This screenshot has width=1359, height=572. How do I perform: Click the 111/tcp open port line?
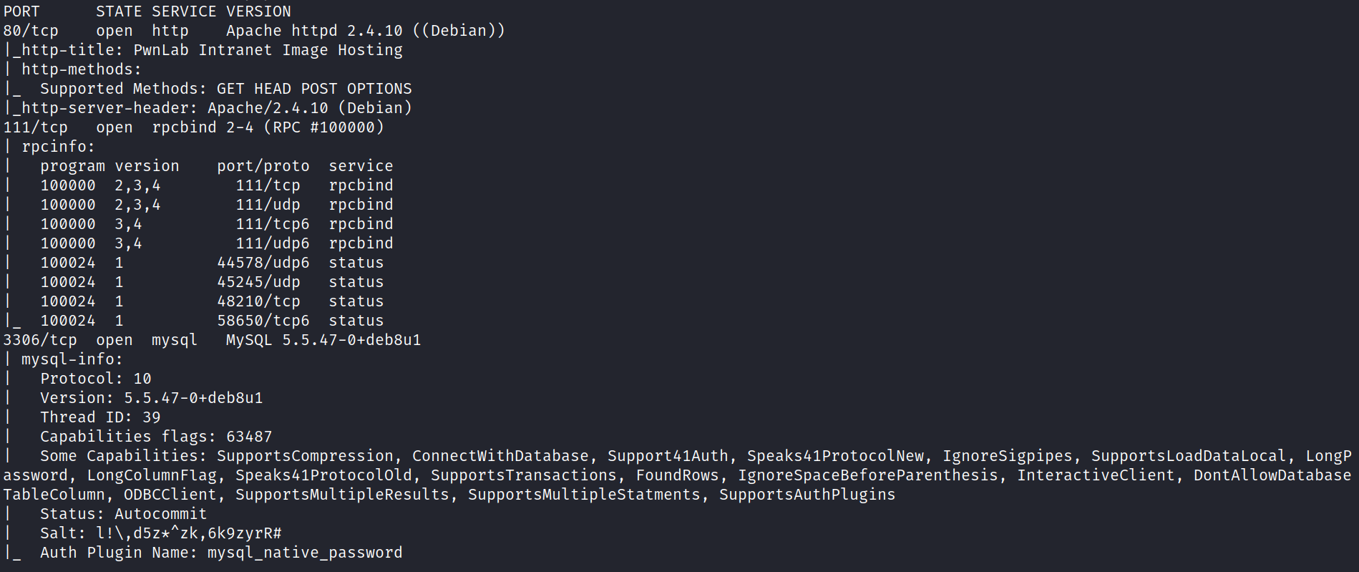click(x=193, y=127)
